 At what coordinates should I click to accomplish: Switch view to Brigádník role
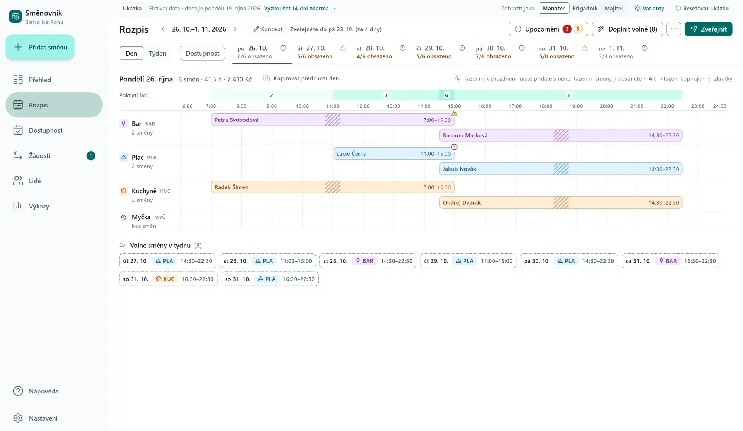(x=585, y=8)
